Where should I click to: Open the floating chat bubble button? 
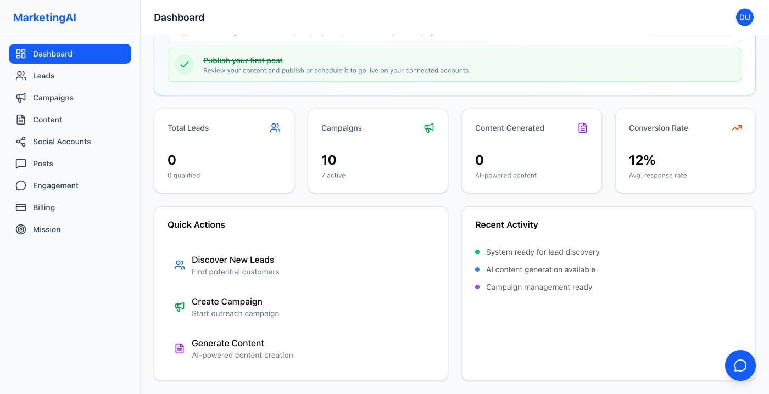tap(740, 365)
